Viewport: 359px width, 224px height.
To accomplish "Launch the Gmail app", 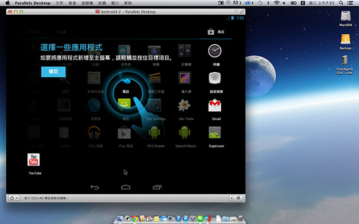I will [215, 105].
